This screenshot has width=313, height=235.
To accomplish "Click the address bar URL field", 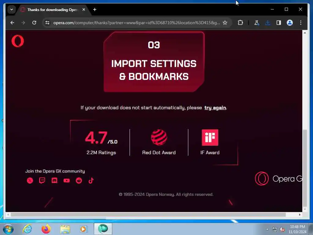I will tap(137, 23).
